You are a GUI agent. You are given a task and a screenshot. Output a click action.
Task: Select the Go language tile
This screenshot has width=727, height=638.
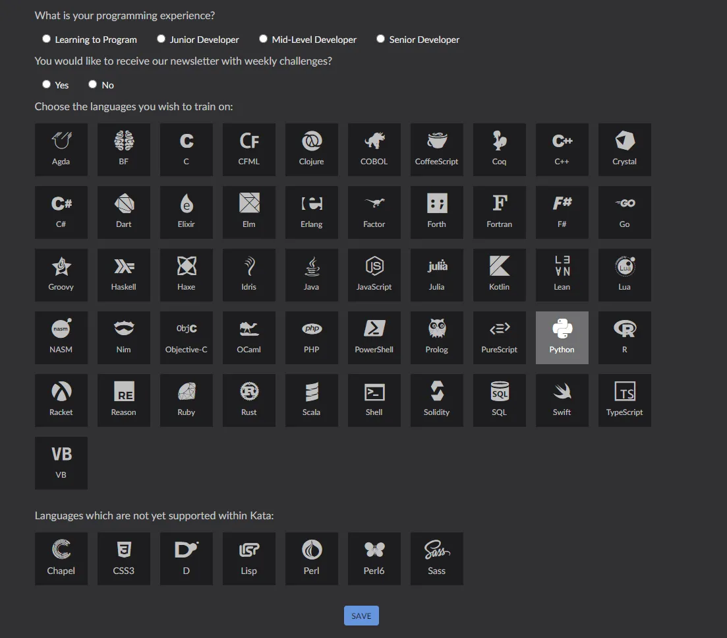click(x=625, y=212)
